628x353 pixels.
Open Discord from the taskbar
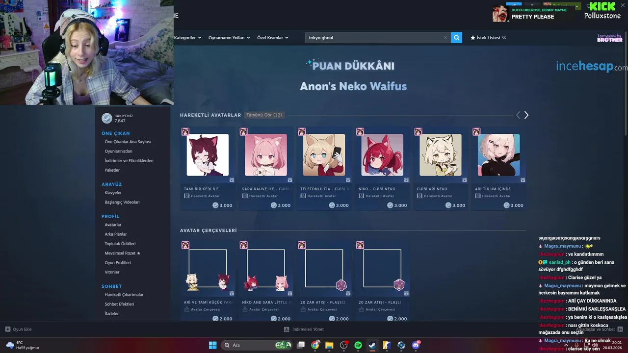[x=416, y=345]
